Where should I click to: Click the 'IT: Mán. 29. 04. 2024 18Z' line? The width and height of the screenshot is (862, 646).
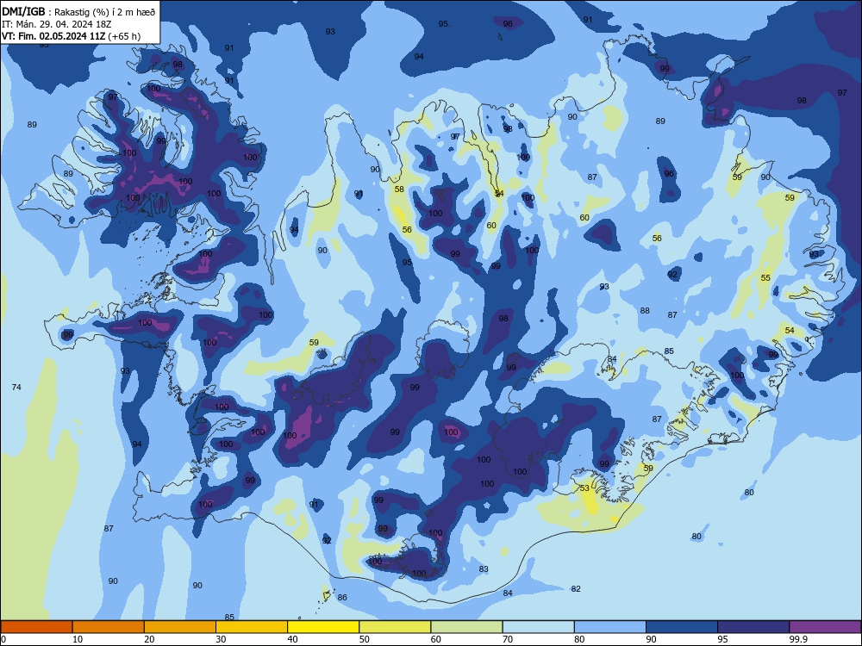pyautogui.click(x=57, y=24)
